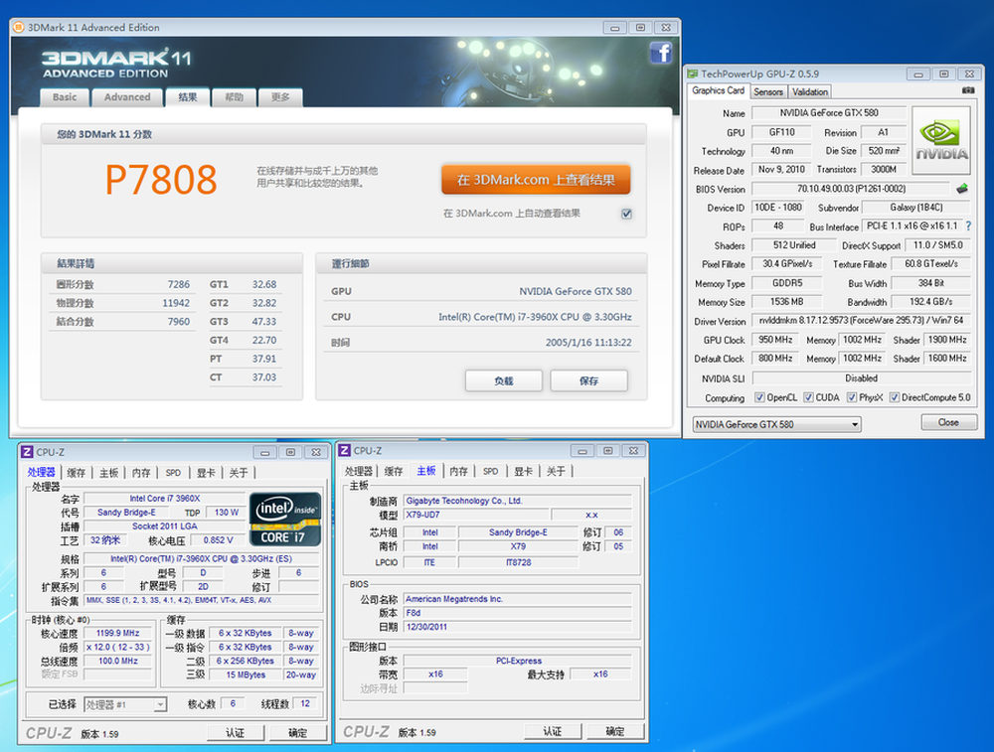
Task: Click the 负载 button in 3DMark 11
Action: click(x=504, y=380)
